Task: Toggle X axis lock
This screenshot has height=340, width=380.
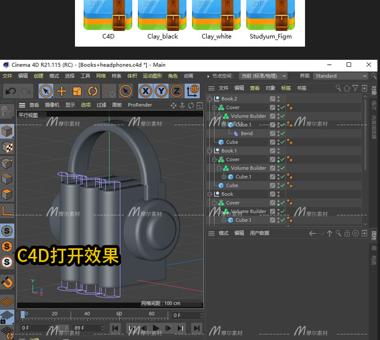Action: [x=145, y=91]
